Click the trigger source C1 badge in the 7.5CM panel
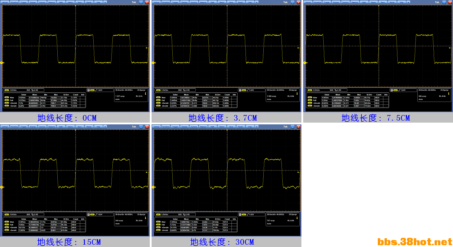The height and width of the screenshot is (247, 453). coord(395,90)
